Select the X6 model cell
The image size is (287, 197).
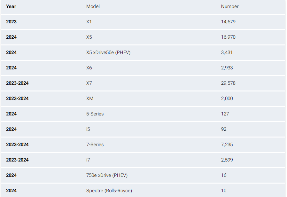pos(89,68)
